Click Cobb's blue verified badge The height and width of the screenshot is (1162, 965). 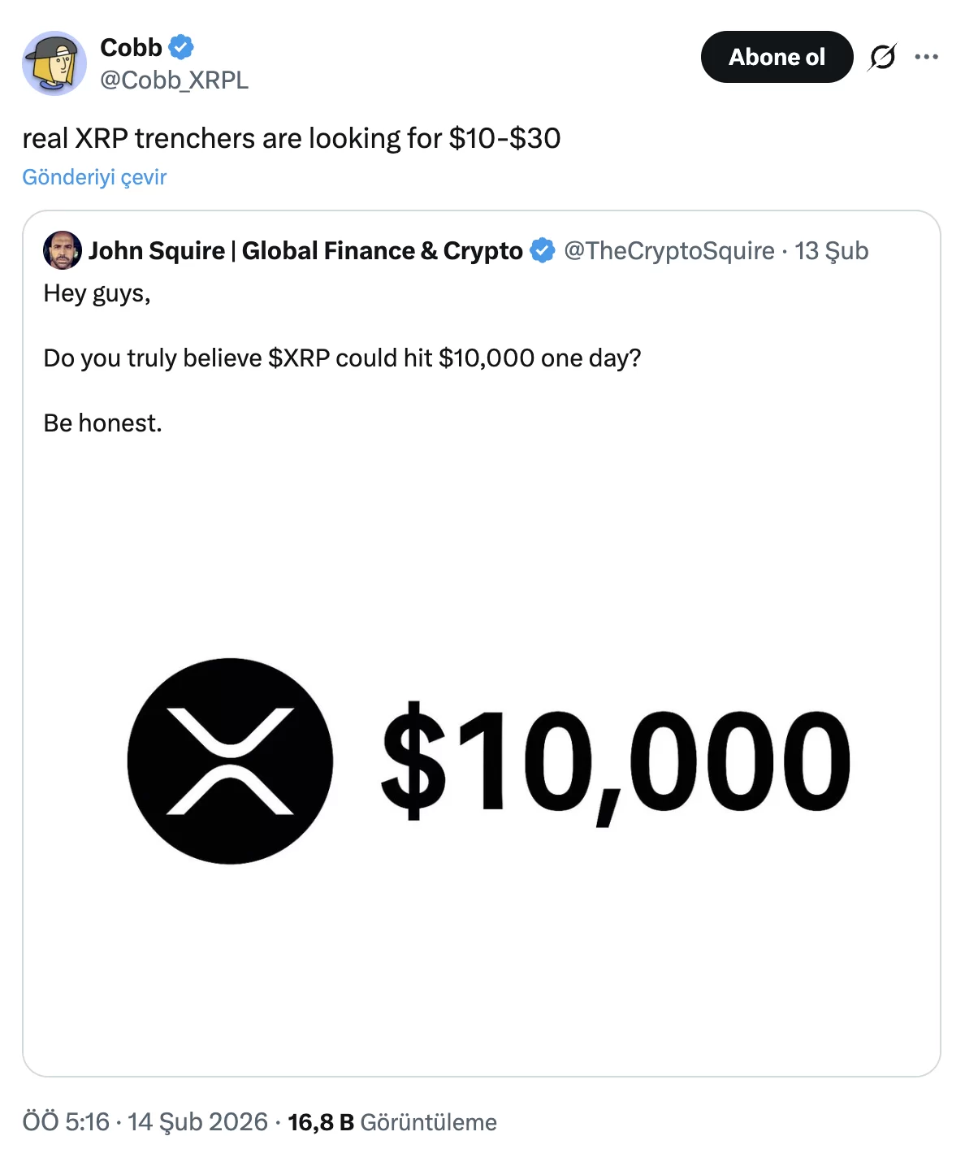(180, 47)
